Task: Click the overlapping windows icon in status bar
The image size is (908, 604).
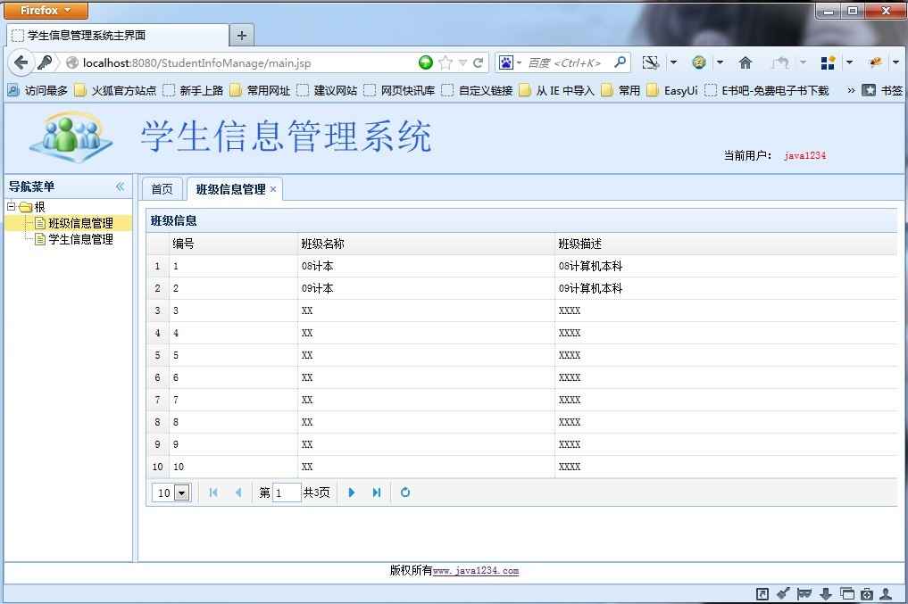Action: click(847, 593)
